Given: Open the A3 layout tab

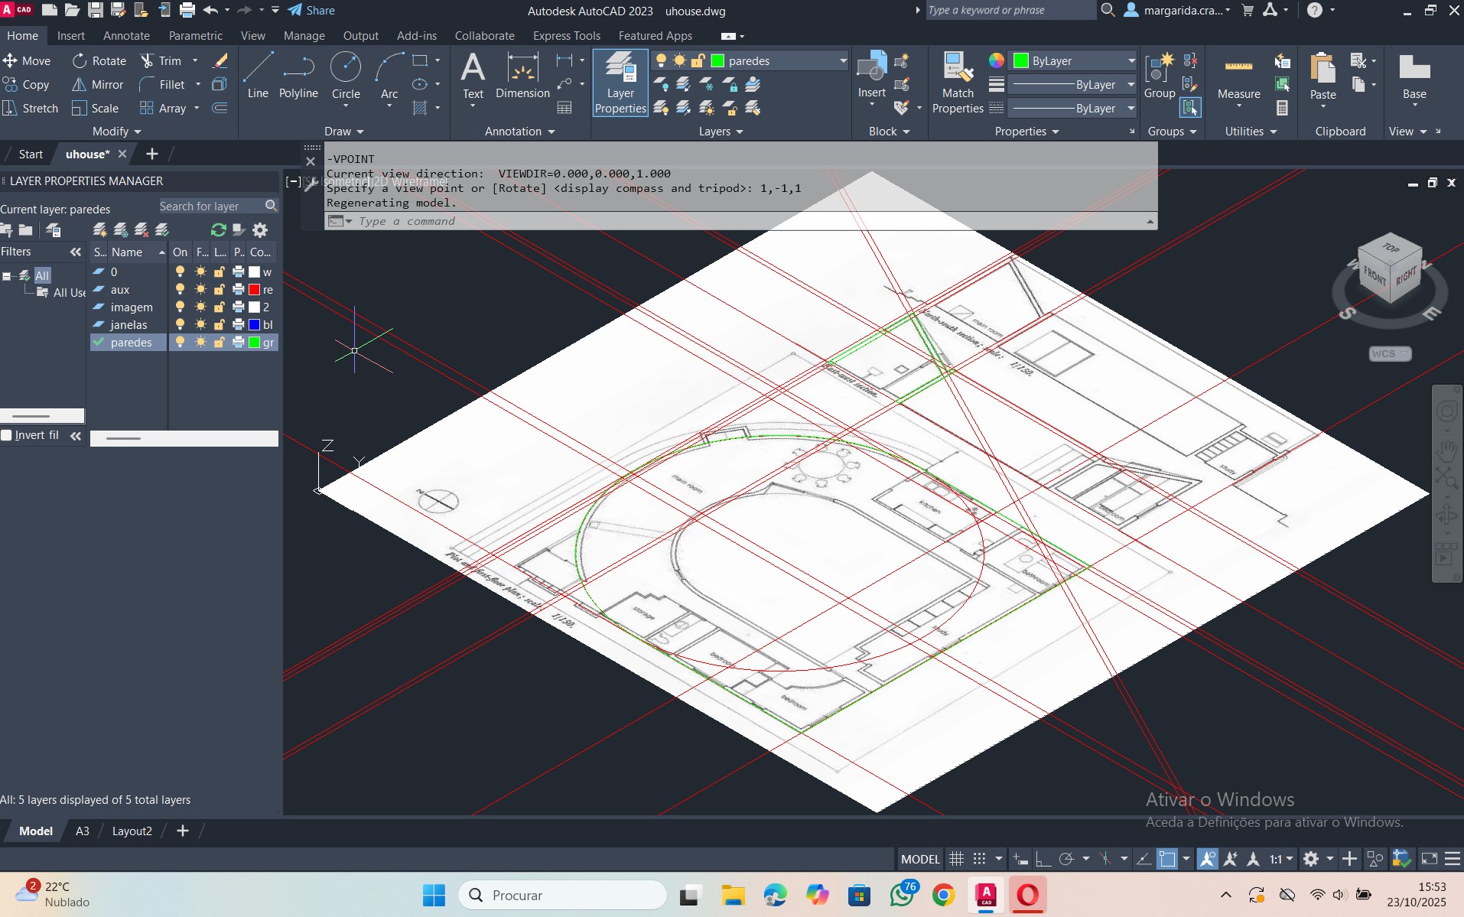Looking at the screenshot, I should point(82,831).
